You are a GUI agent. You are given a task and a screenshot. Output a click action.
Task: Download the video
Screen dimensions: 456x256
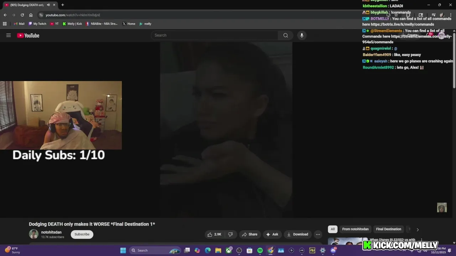[297, 234]
